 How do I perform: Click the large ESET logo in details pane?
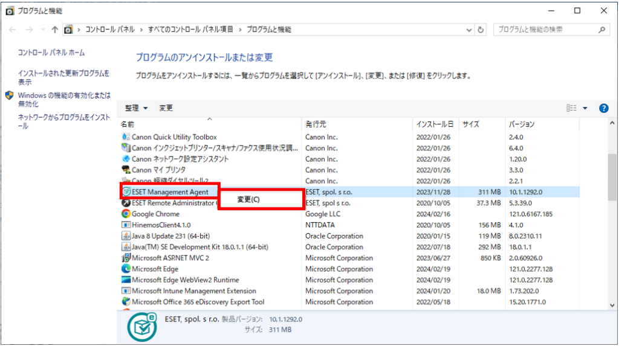pyautogui.click(x=142, y=327)
